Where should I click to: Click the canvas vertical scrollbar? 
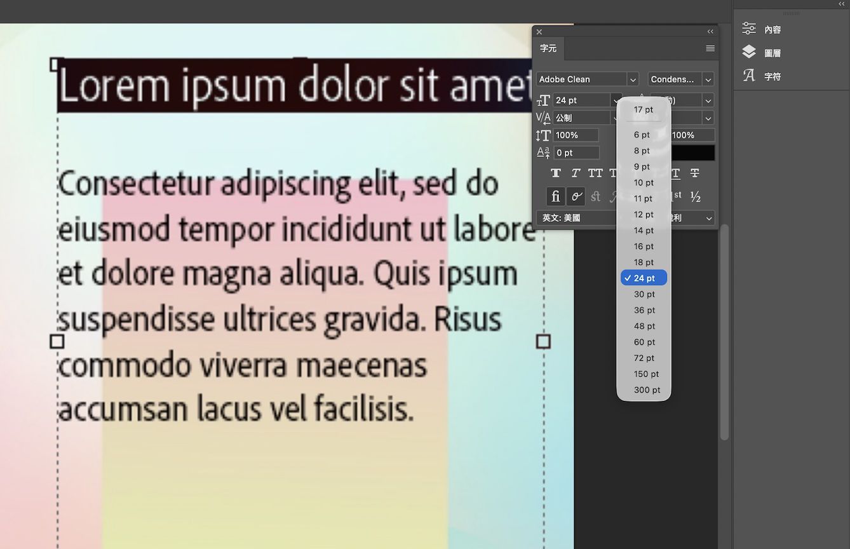[x=724, y=332]
